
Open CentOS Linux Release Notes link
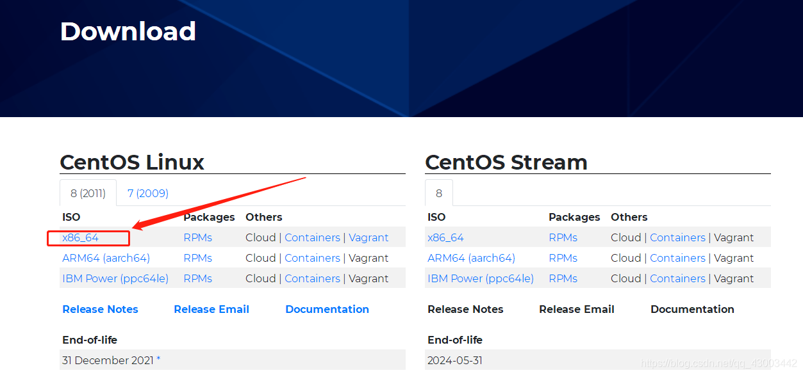click(100, 309)
